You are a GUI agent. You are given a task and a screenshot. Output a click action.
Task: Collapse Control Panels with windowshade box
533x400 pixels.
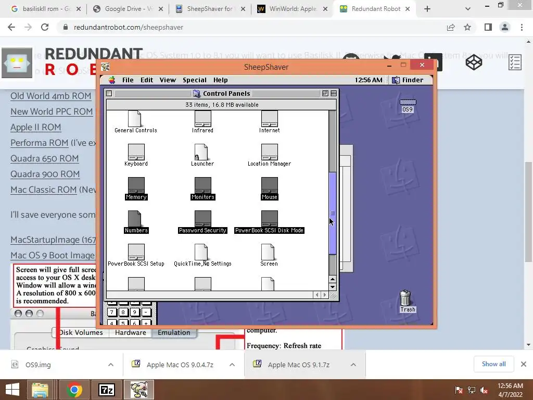[x=334, y=93]
